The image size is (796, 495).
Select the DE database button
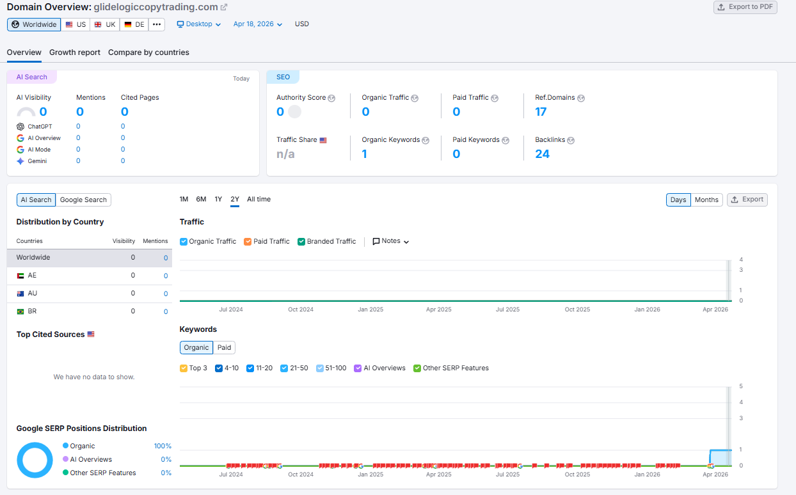point(134,24)
